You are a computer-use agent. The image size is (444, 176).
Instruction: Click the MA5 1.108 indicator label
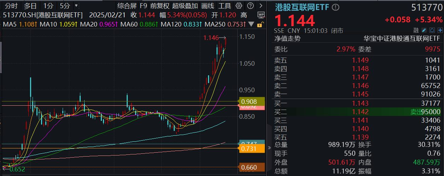click(x=19, y=24)
